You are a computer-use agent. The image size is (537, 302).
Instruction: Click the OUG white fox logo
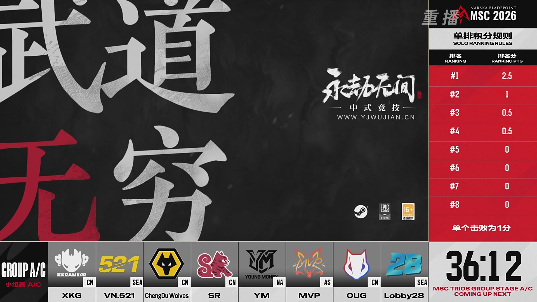pyautogui.click(x=357, y=264)
